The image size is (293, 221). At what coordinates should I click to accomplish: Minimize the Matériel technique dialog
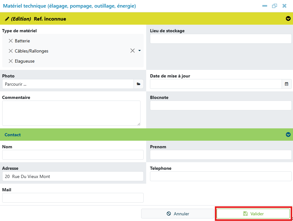pos(265,6)
